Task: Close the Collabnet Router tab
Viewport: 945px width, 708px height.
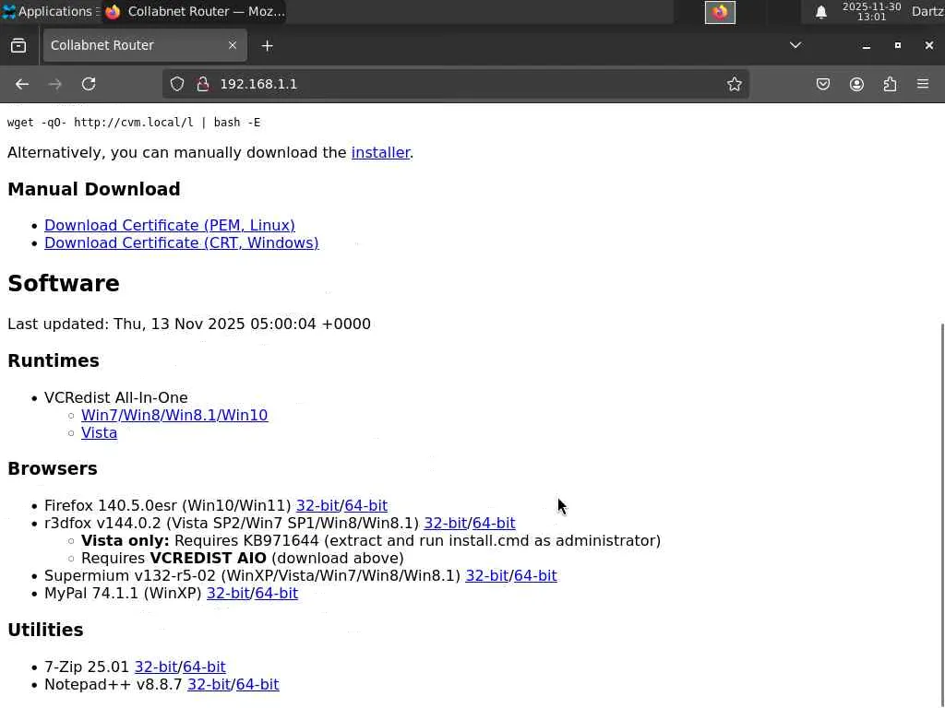Action: pos(232,45)
